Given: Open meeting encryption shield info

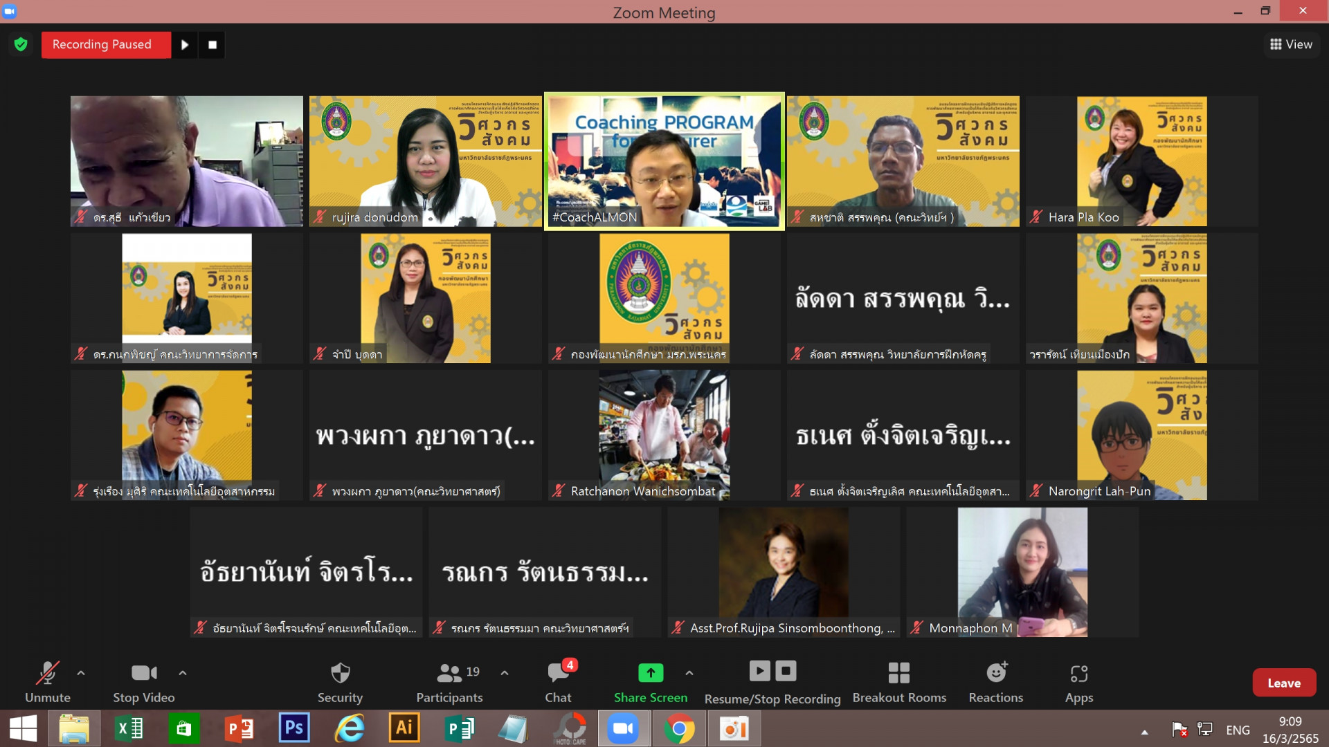Looking at the screenshot, I should 21,44.
